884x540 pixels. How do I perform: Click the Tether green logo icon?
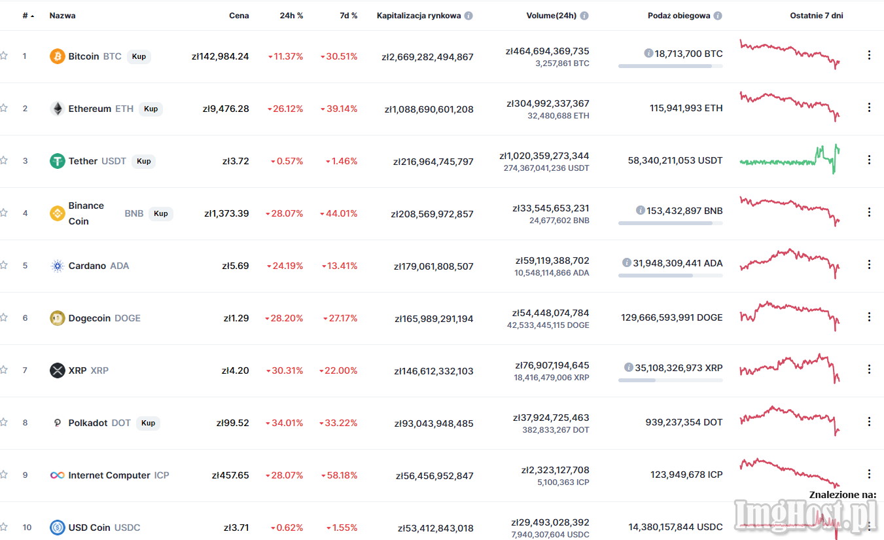pos(58,161)
